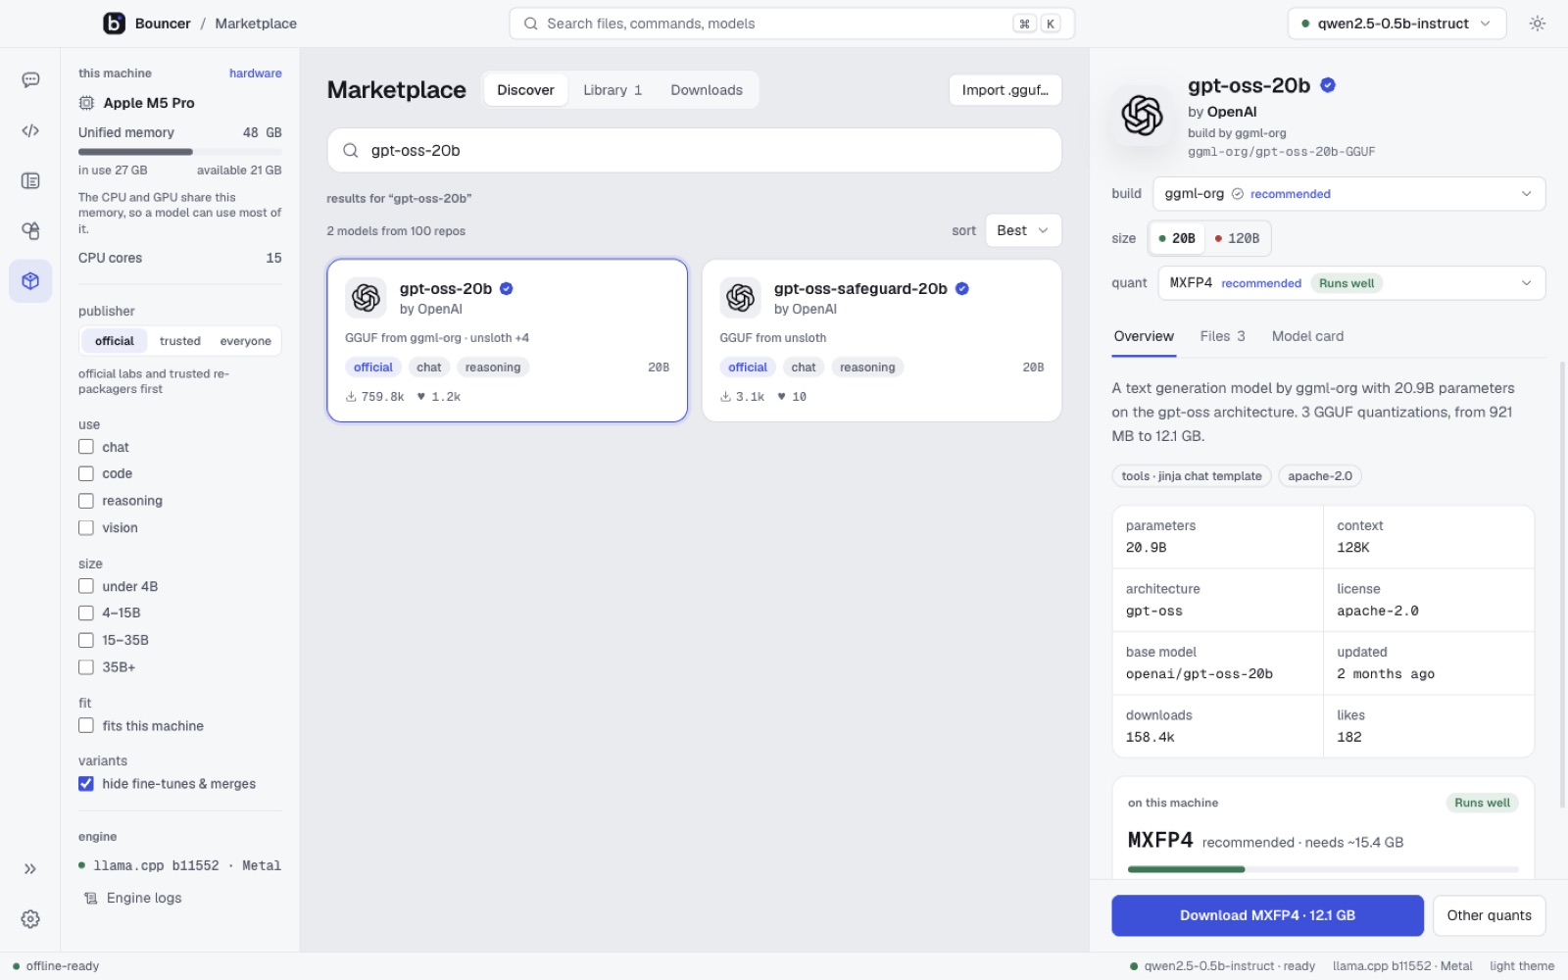The width and height of the screenshot is (1568, 980).
Task: Click the OpenAI logo on gpt-oss-20b card
Action: [366, 298]
